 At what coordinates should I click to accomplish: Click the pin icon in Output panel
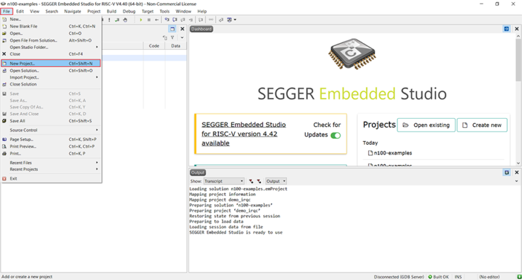coord(506,172)
